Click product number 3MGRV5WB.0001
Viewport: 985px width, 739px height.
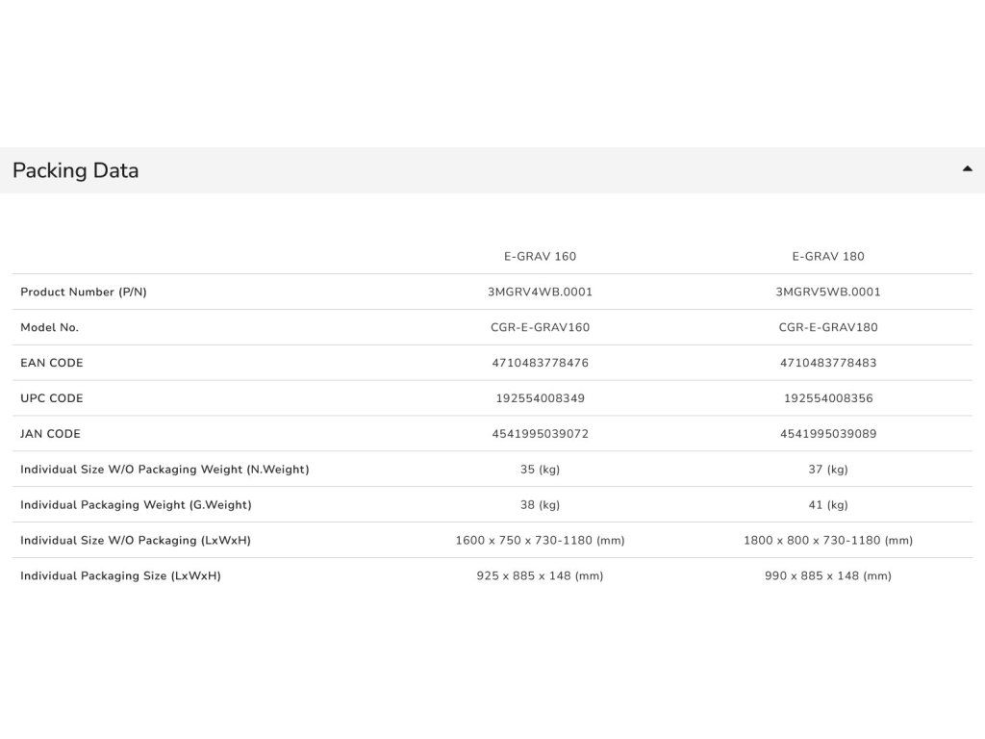(x=828, y=292)
